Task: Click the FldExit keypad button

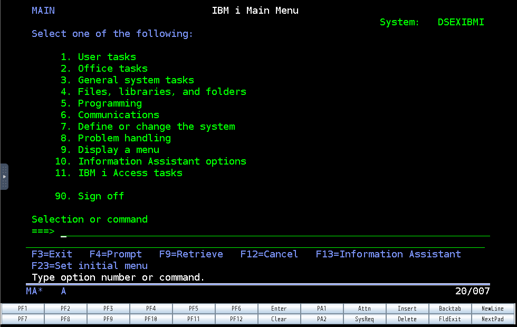Action: click(449, 319)
